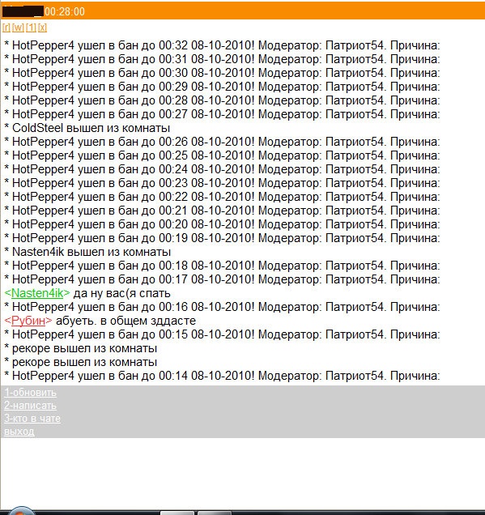Screen dimensions: 485x515
Task: Click the 00:28:00 time in the orange header
Action: coord(65,12)
